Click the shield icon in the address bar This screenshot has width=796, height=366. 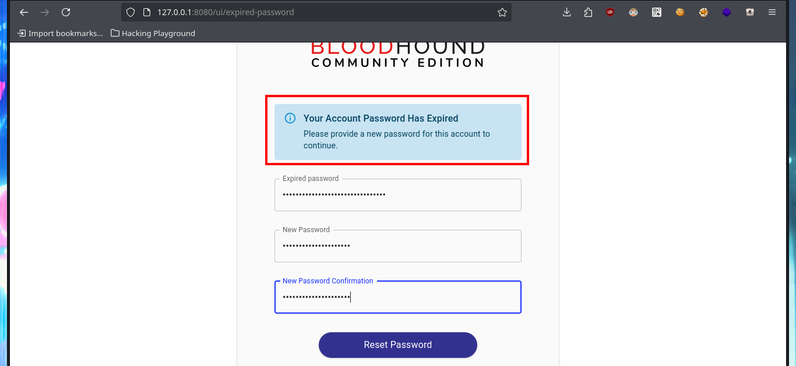point(131,12)
